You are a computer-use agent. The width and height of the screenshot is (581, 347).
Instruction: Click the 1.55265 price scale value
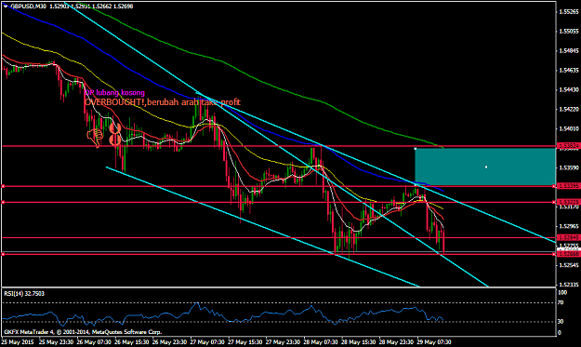pyautogui.click(x=569, y=12)
